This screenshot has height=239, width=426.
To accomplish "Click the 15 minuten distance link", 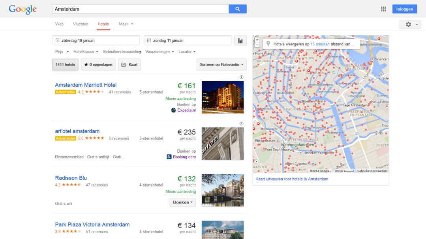I will pos(320,44).
